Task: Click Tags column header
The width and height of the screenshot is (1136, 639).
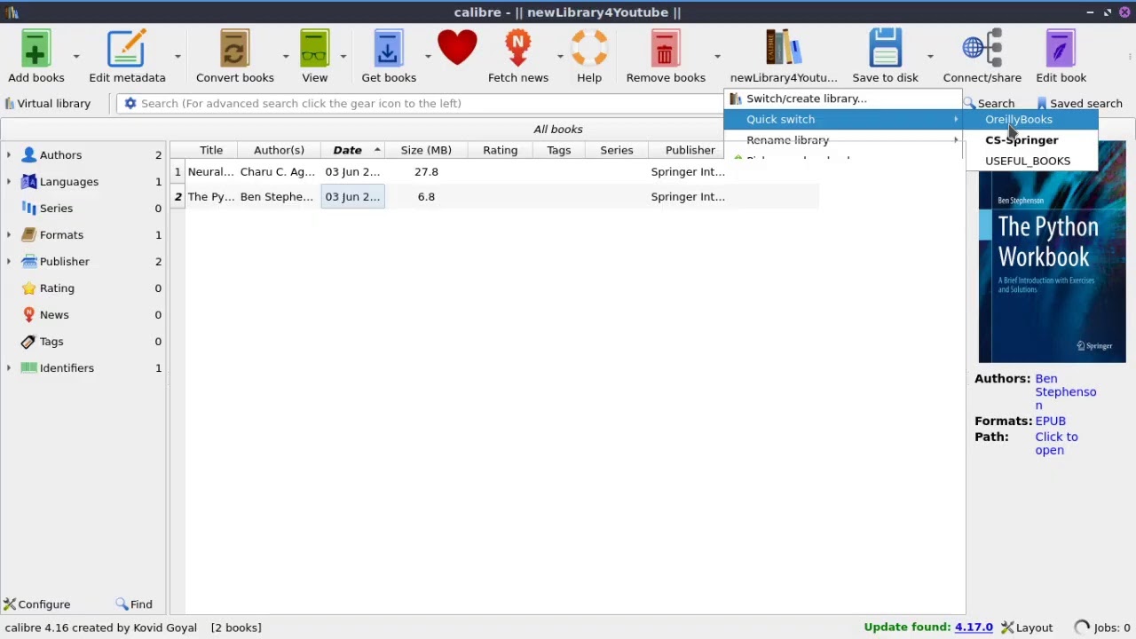Action: [x=559, y=150]
